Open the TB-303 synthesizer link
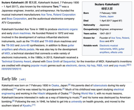Image resolution: width=134 pixels, height=110 pixels. click(x=10, y=45)
